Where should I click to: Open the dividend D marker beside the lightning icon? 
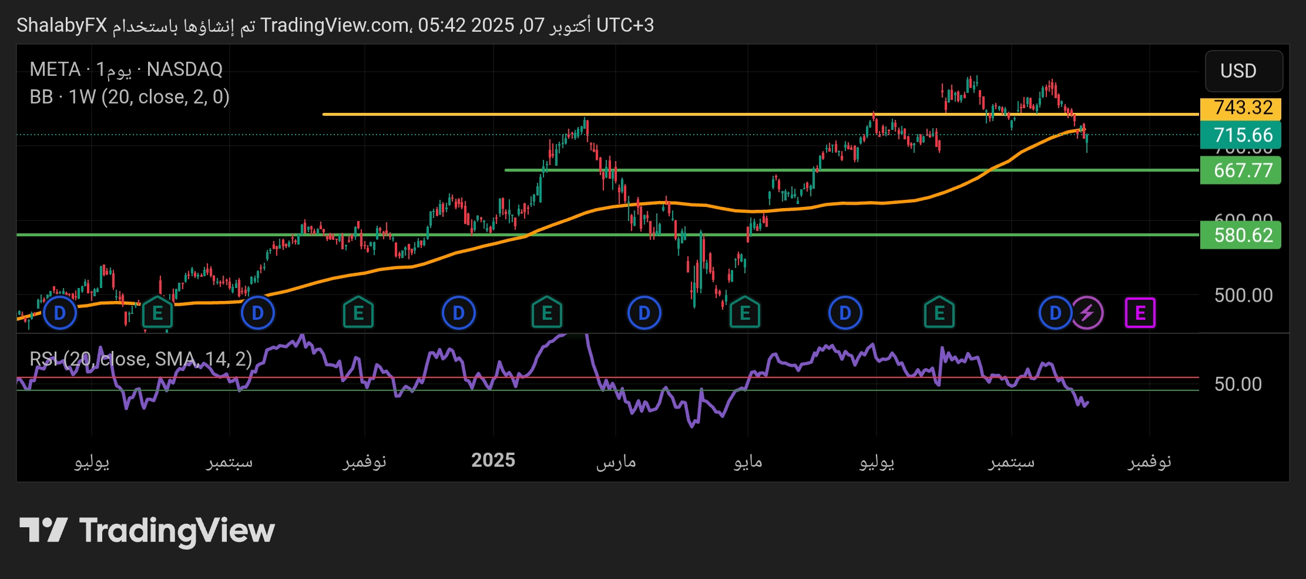coord(1055,313)
